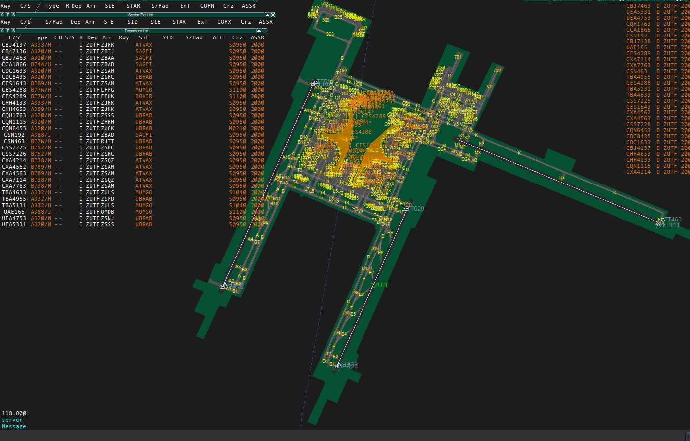Screen dimensions: 690x441
Task: Click the 118.800 frequency text
Action: coord(14,413)
